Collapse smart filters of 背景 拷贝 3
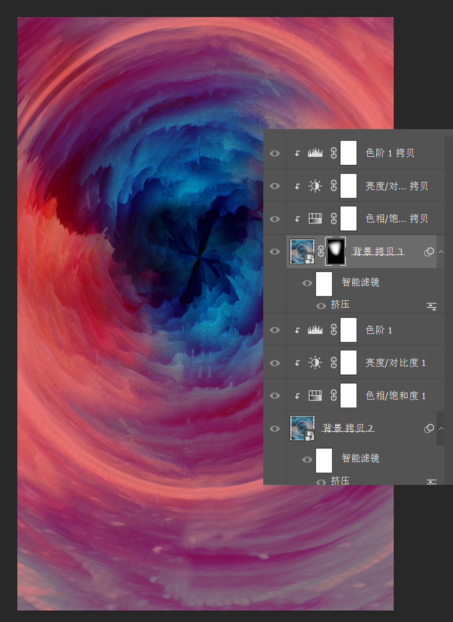The height and width of the screenshot is (622, 453). click(x=441, y=252)
